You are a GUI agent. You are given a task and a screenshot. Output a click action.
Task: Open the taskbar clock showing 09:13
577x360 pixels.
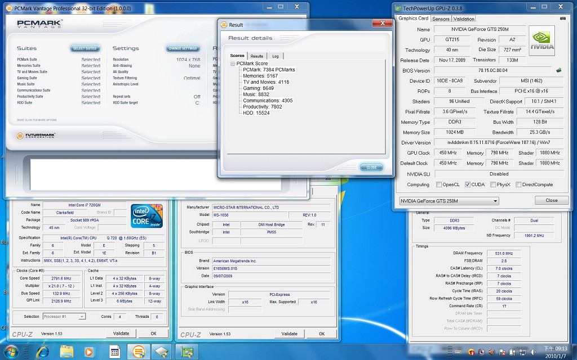coord(556,352)
